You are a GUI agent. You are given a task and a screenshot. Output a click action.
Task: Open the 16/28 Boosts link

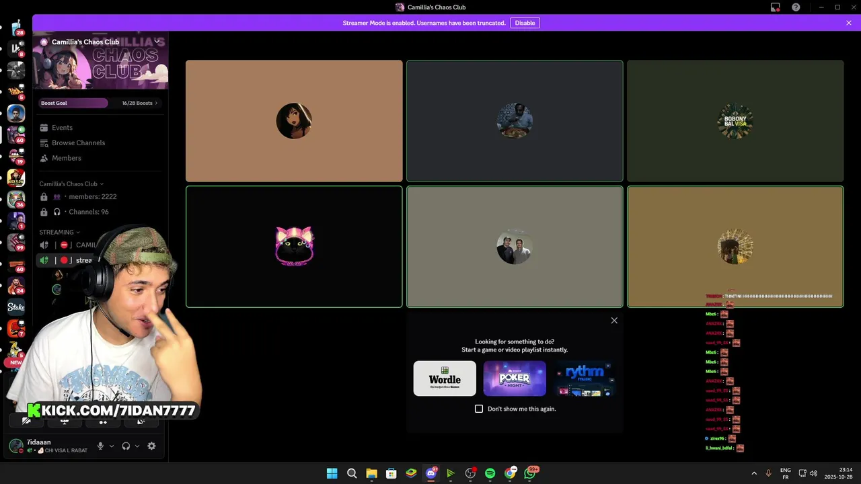pos(140,103)
